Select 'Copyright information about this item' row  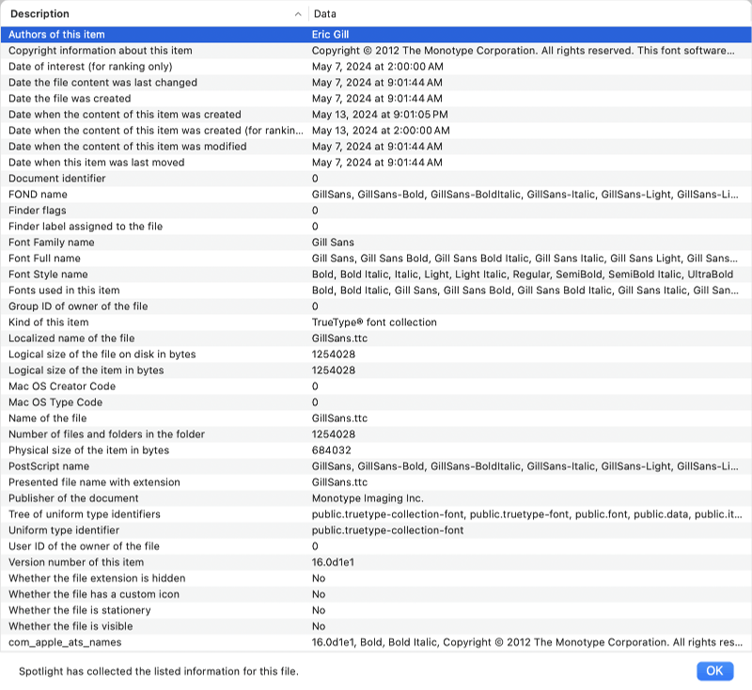[x=376, y=51]
